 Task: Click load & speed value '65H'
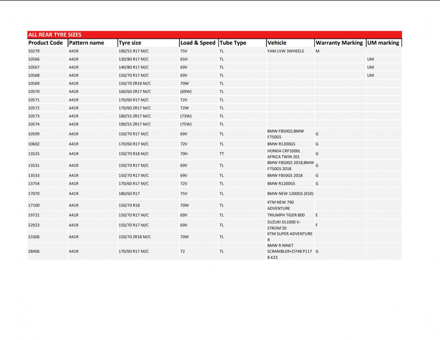tap(184, 59)
